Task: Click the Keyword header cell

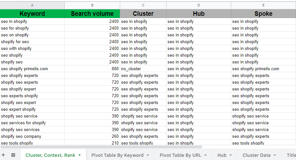Action: click(32, 14)
